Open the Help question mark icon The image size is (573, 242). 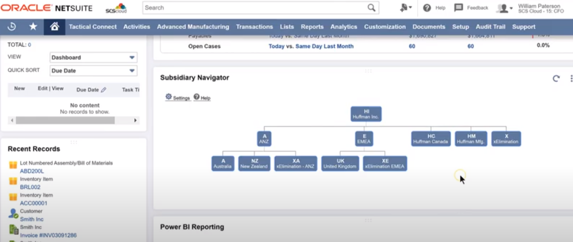coord(427,8)
